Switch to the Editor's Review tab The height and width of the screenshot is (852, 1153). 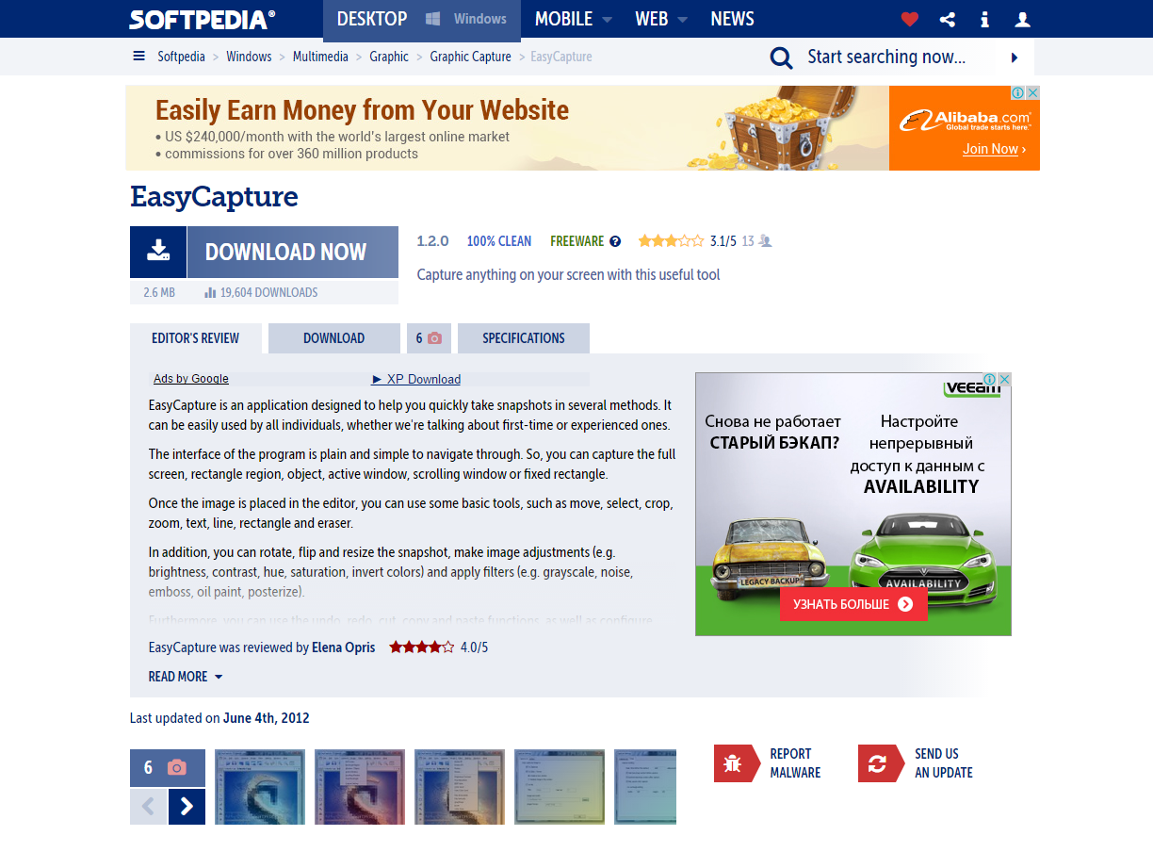point(195,338)
